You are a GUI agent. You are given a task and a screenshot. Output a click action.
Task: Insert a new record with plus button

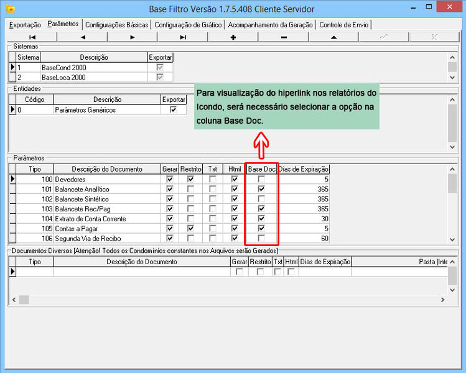click(233, 37)
